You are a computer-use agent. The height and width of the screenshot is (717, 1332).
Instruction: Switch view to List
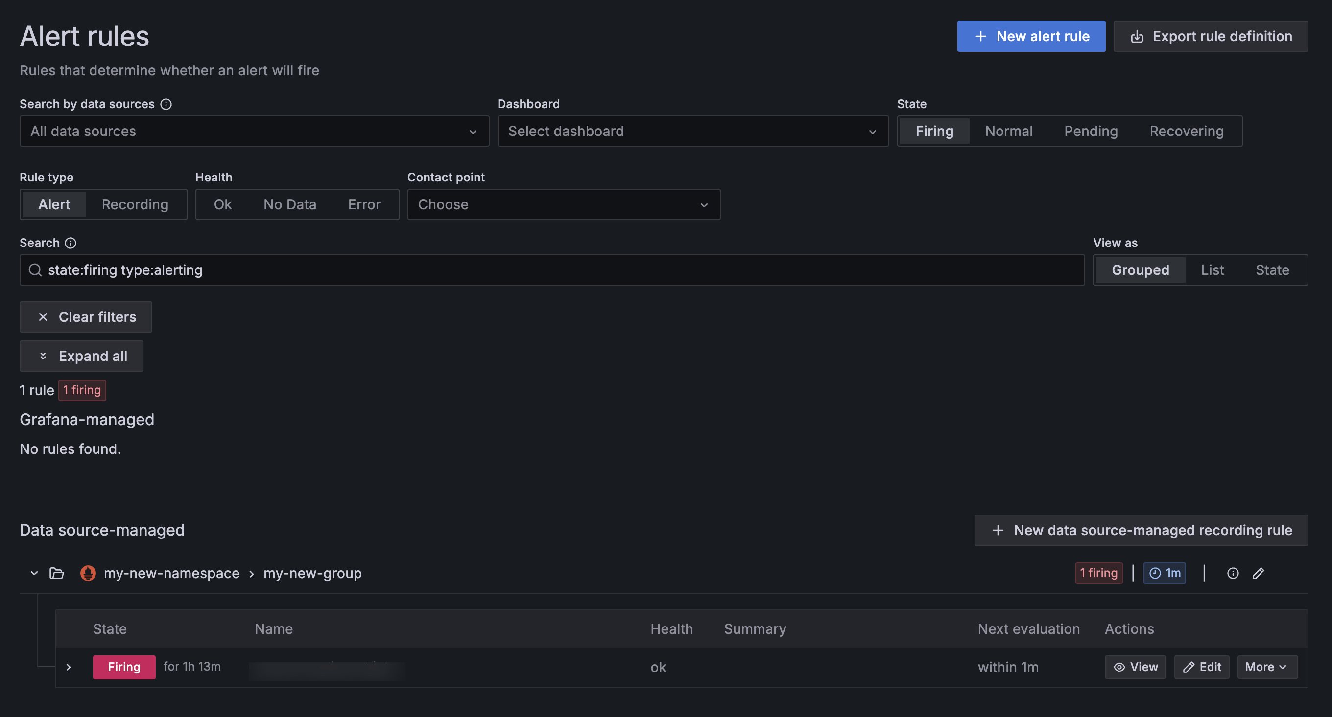click(1212, 269)
